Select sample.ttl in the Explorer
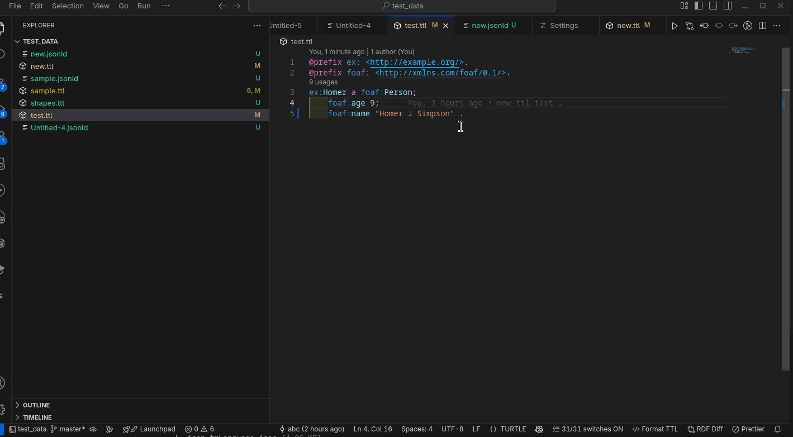The width and height of the screenshot is (793, 437). pyautogui.click(x=48, y=91)
